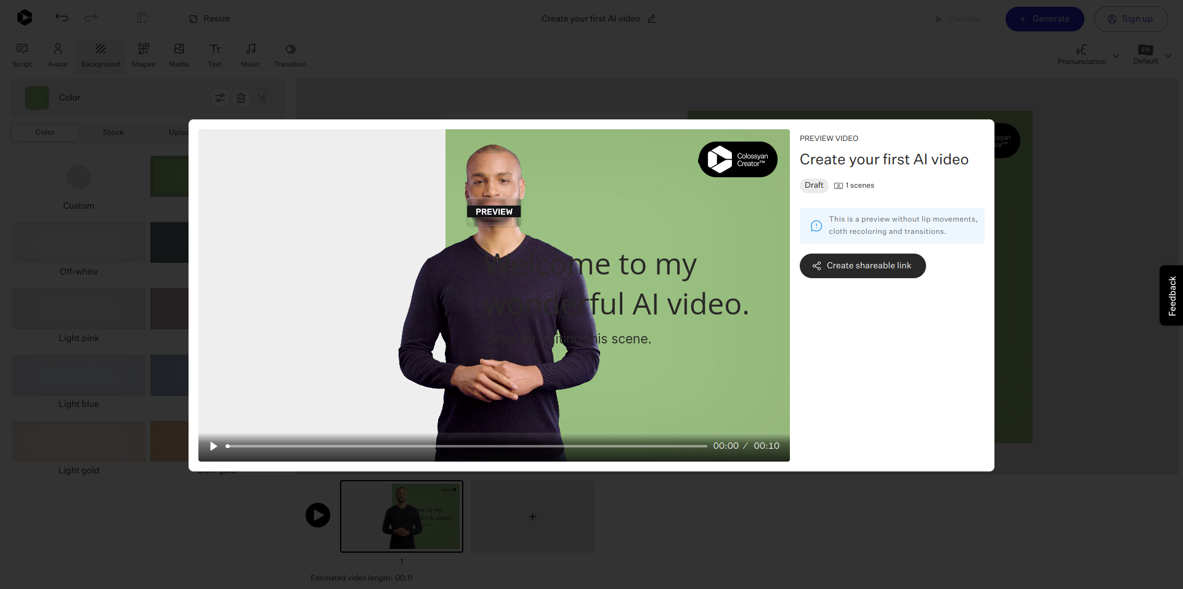
Task: Open the Transition settings
Action: pyautogui.click(x=290, y=55)
